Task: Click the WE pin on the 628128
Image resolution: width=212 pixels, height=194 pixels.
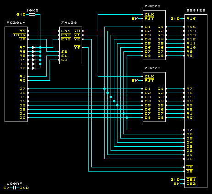Action: (190, 167)
